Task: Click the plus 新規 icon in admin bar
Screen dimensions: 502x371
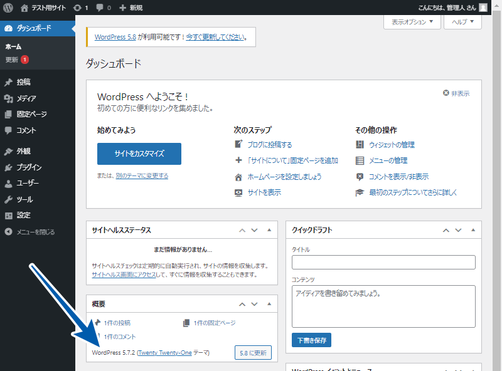Action: coord(122,8)
